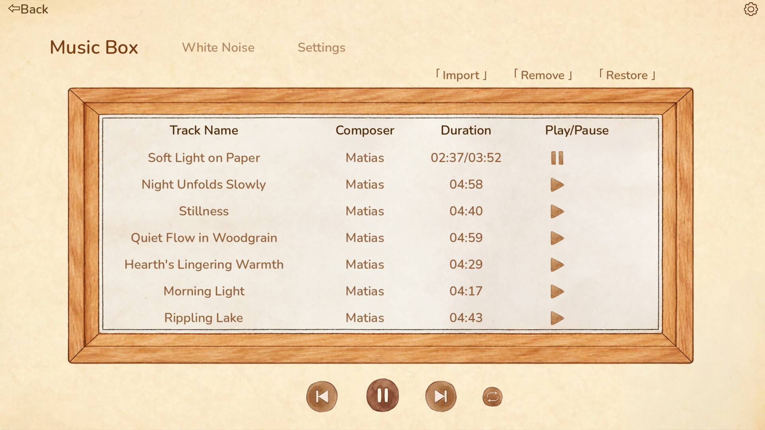Select the Stillness track name
The width and height of the screenshot is (765, 430).
[x=204, y=211]
